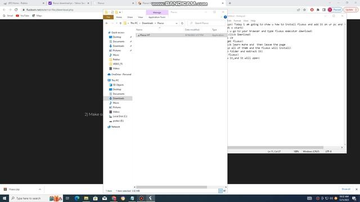
Task: Open Pictures under Quick access
Action: click(116, 50)
